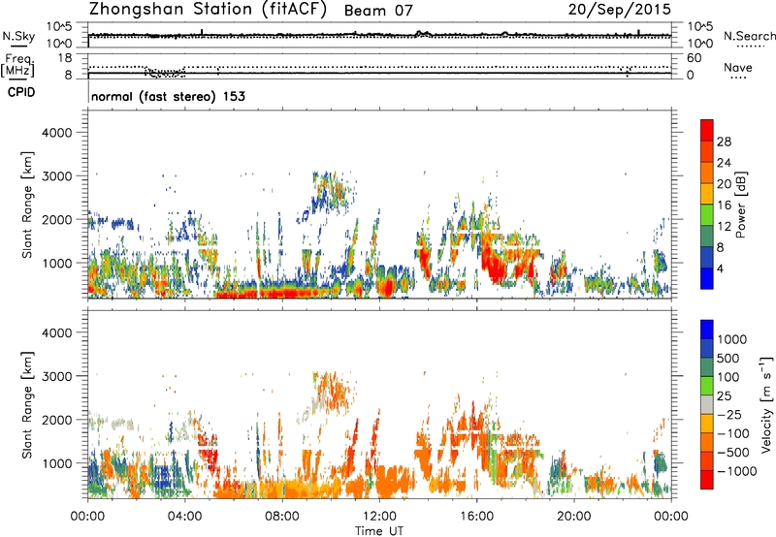
Task: Click the 'Power [dB]' colorbar label
Action: [740, 205]
